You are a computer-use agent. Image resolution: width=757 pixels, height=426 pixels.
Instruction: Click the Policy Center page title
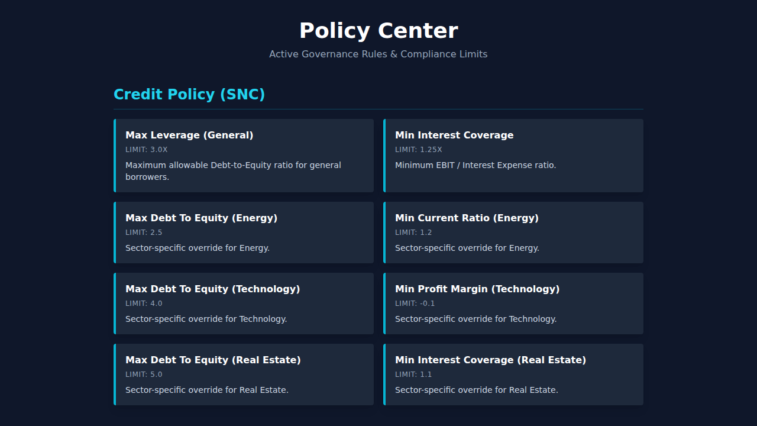coord(378,31)
